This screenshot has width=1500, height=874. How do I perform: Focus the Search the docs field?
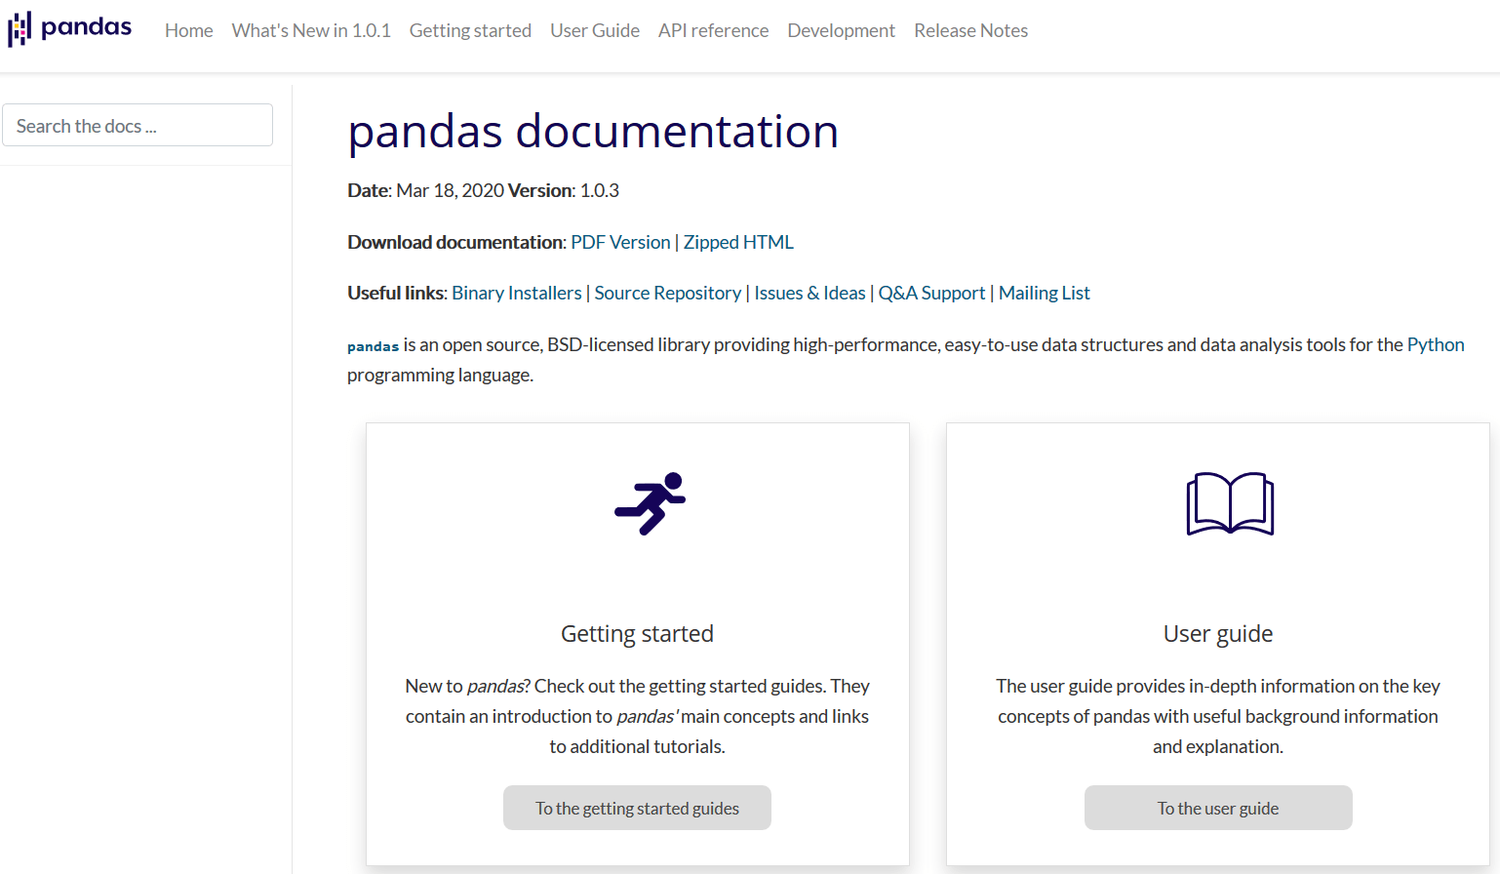[138, 125]
